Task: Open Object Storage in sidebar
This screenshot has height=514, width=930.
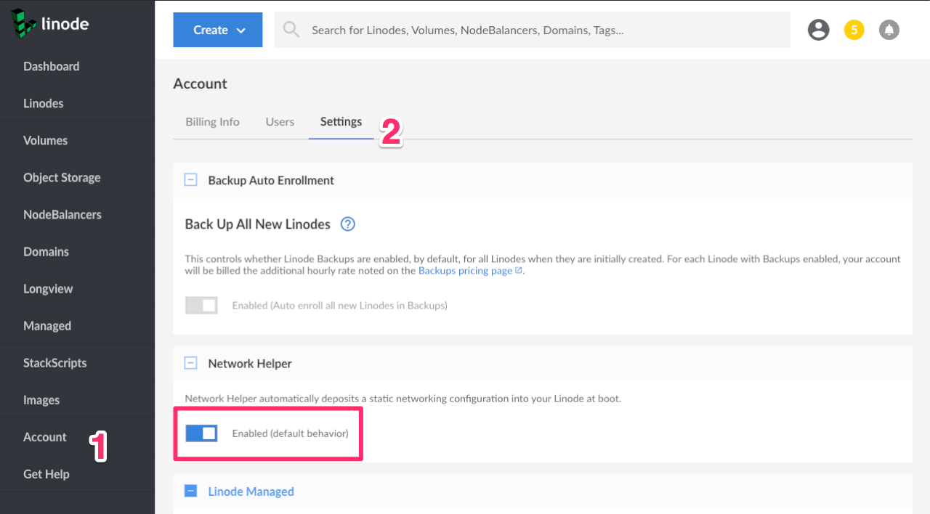Action: pos(62,178)
